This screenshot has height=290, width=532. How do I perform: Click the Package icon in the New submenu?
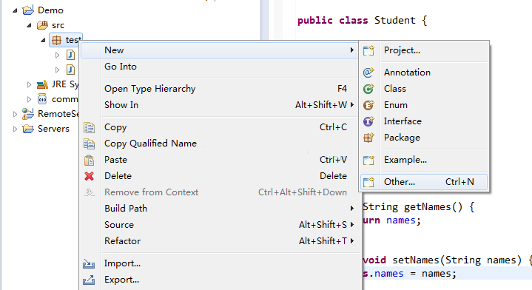[368, 138]
